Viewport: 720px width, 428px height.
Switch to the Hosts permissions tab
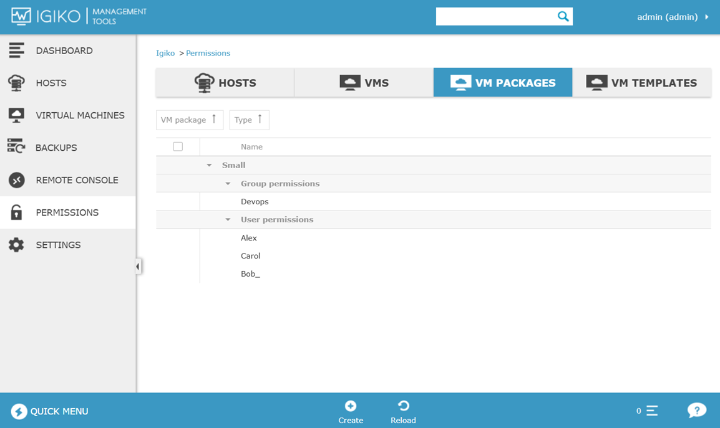point(225,83)
